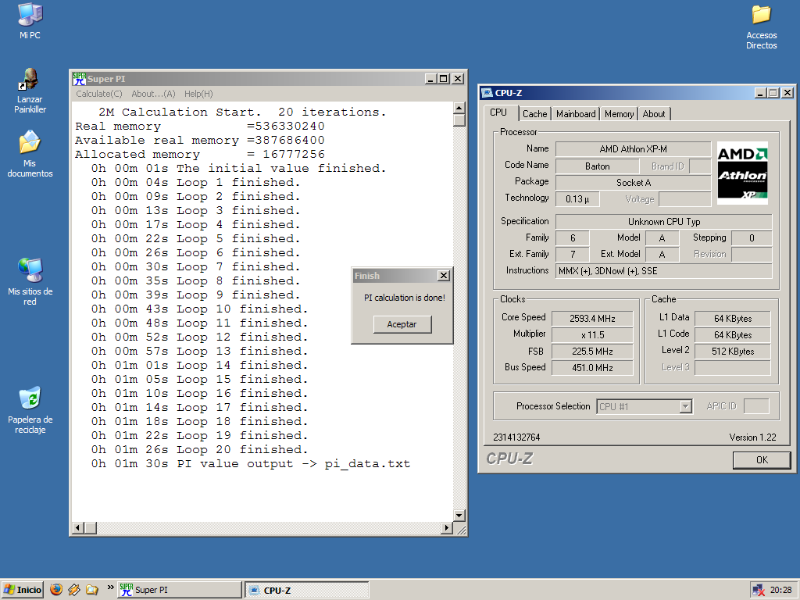Click the AMD Athlon XP logo image
The width and height of the screenshot is (800, 600).
742,173
